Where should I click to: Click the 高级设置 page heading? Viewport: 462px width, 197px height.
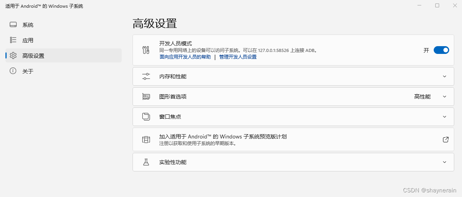(x=154, y=23)
